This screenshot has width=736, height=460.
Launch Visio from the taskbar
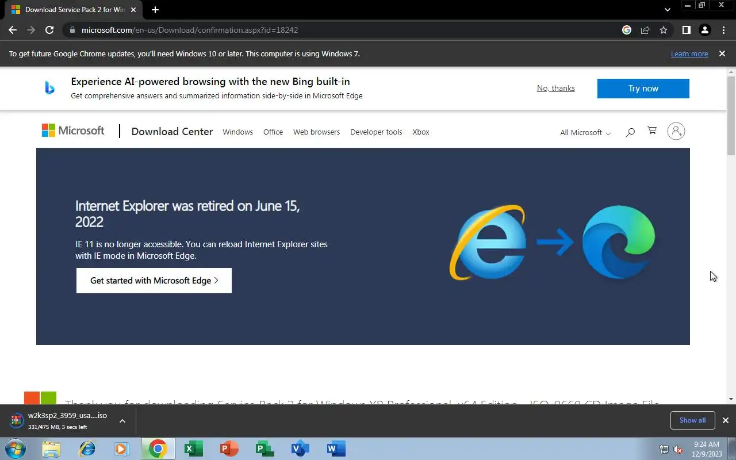coord(300,448)
